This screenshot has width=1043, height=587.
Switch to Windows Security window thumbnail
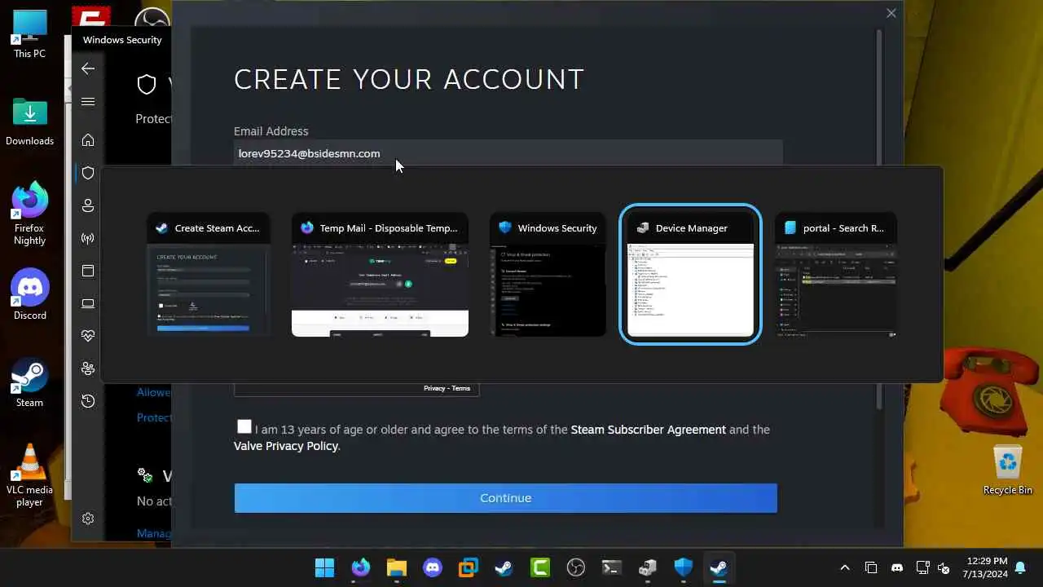coord(548,275)
